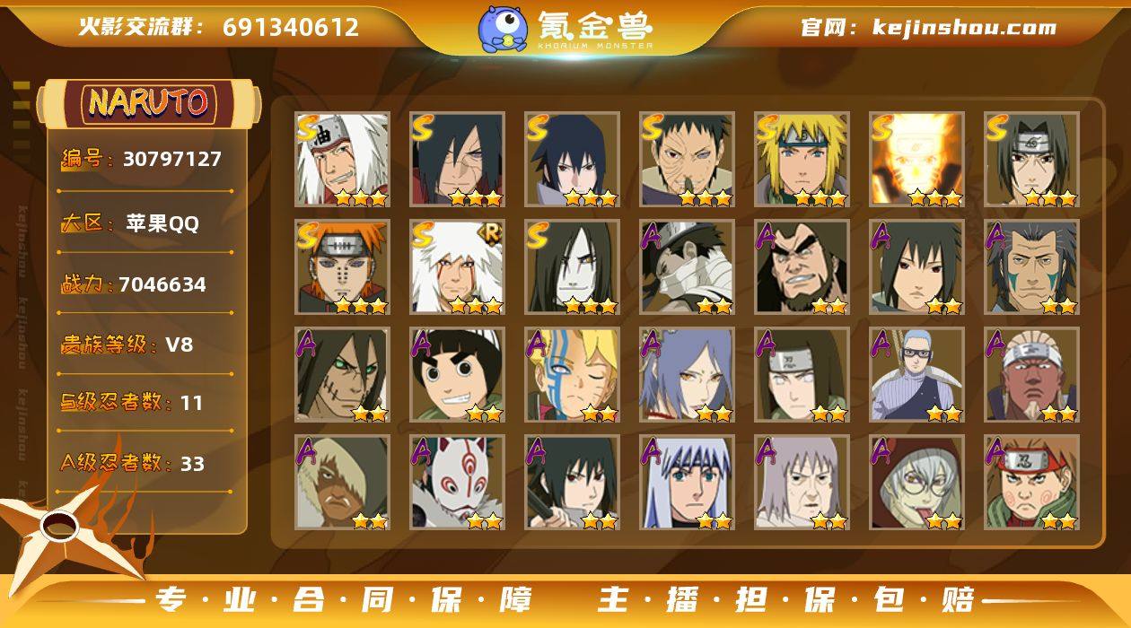Select the bandaged Zabuza A-rank portrait

[x=687, y=267]
